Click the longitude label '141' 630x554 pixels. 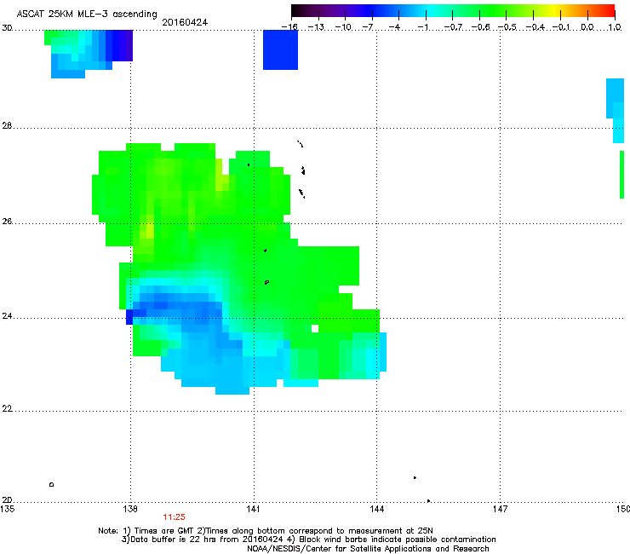click(x=253, y=509)
